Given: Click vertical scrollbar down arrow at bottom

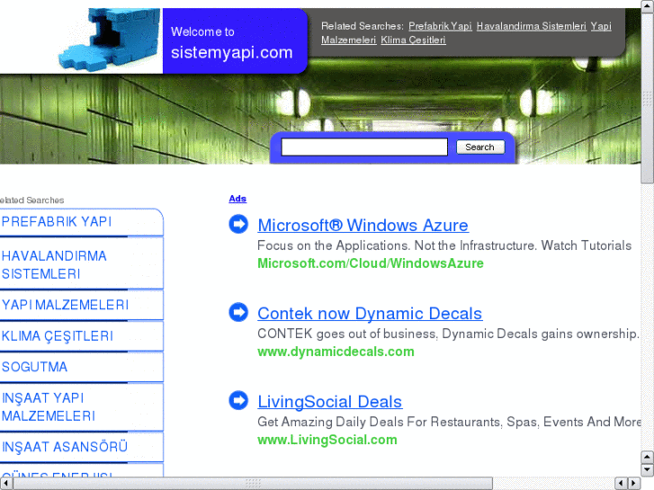Looking at the screenshot, I should pos(647,469).
